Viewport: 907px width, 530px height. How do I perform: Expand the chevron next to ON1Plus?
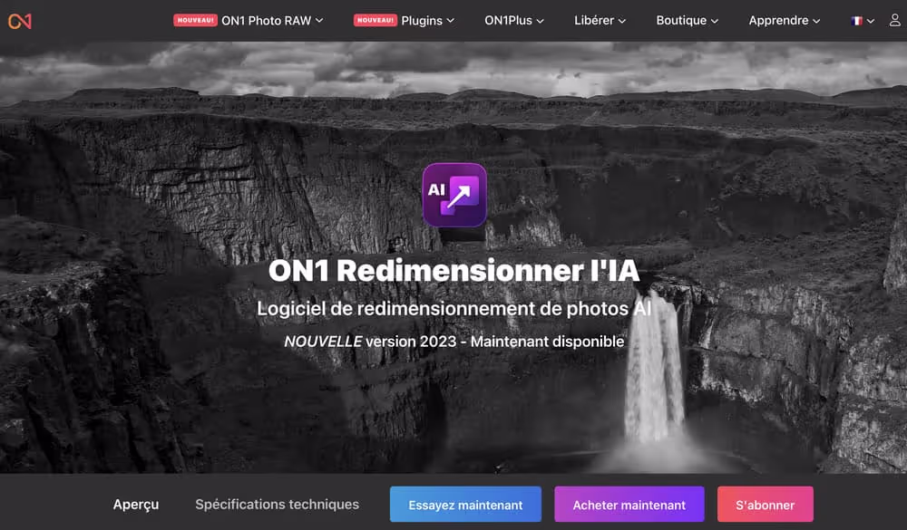(540, 21)
